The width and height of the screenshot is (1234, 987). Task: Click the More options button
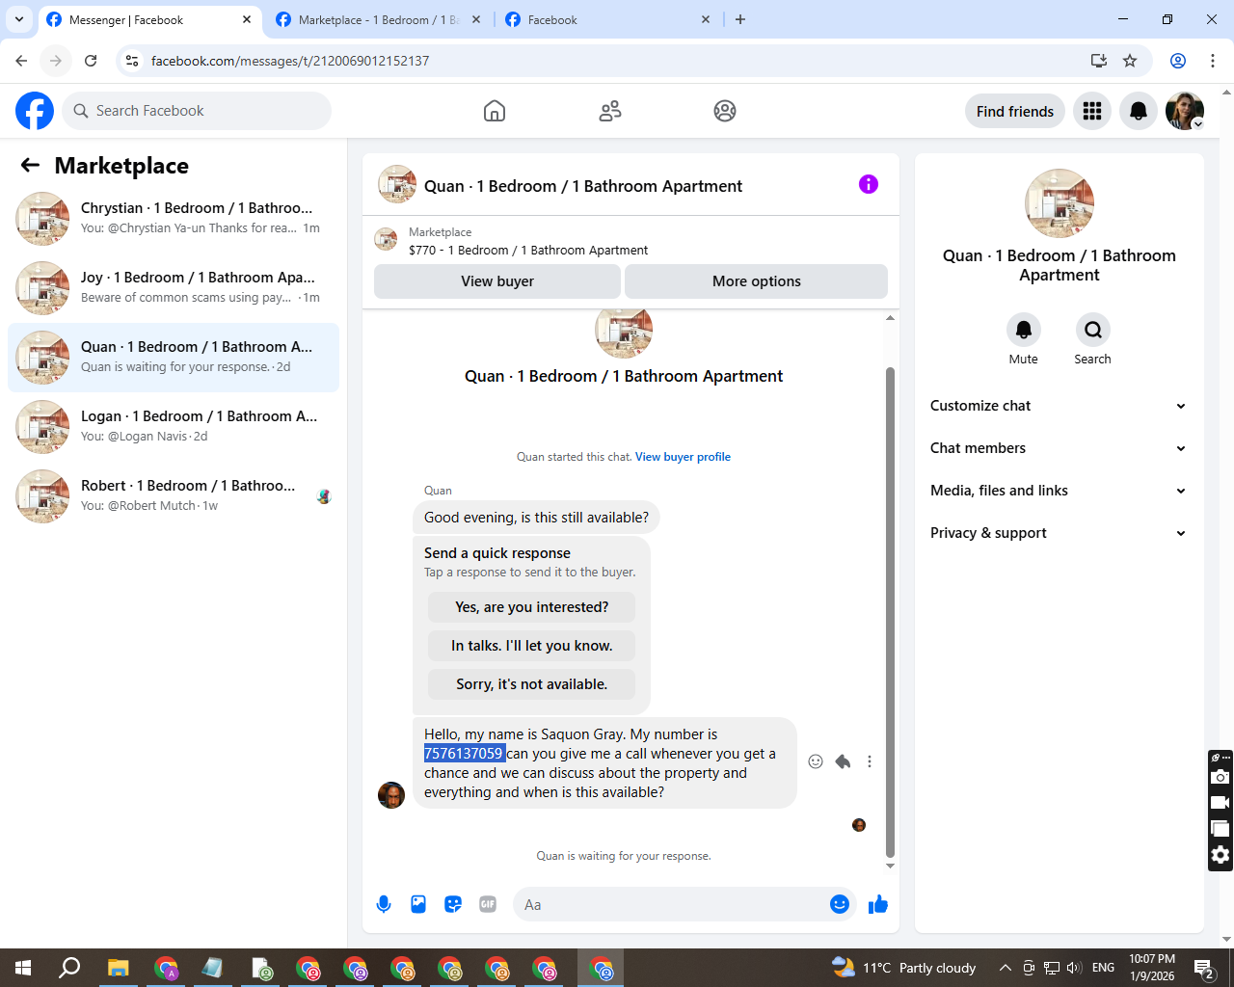(757, 281)
